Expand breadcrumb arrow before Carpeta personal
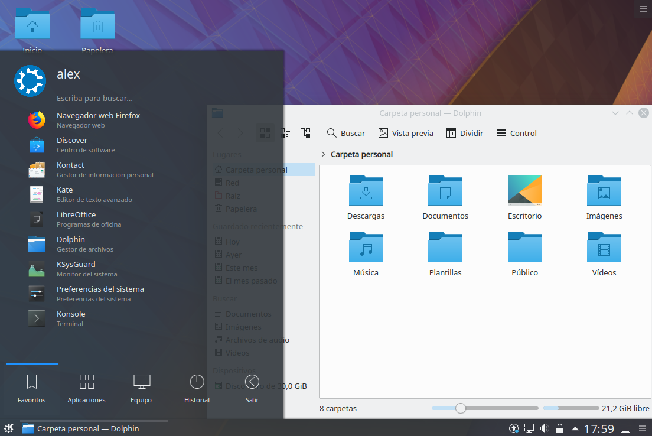Screen dimensions: 652x436 [323, 154]
